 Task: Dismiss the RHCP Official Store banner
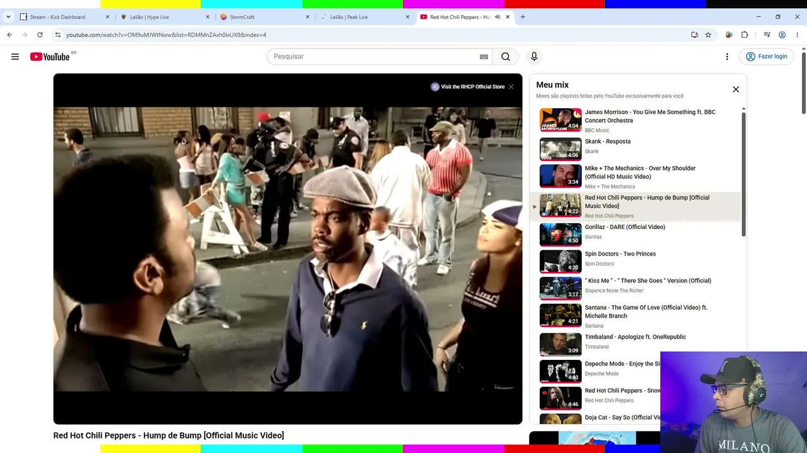click(511, 87)
